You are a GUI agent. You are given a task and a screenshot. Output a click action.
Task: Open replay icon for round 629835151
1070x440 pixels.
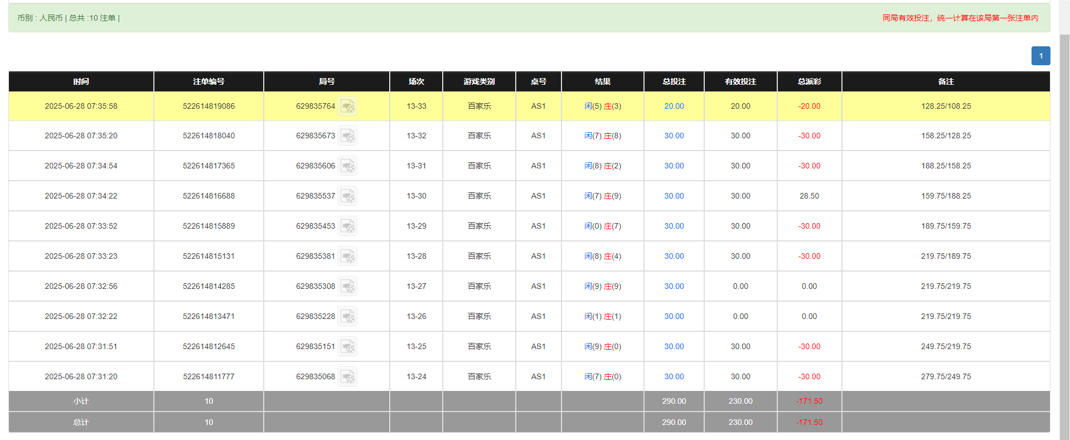click(x=347, y=347)
